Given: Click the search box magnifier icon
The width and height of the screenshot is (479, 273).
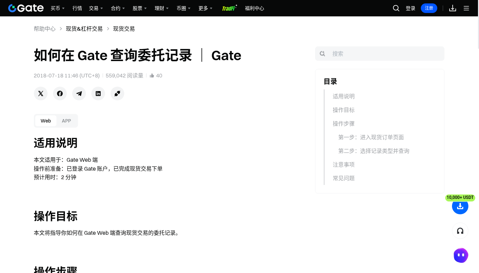Looking at the screenshot, I should click(x=322, y=54).
